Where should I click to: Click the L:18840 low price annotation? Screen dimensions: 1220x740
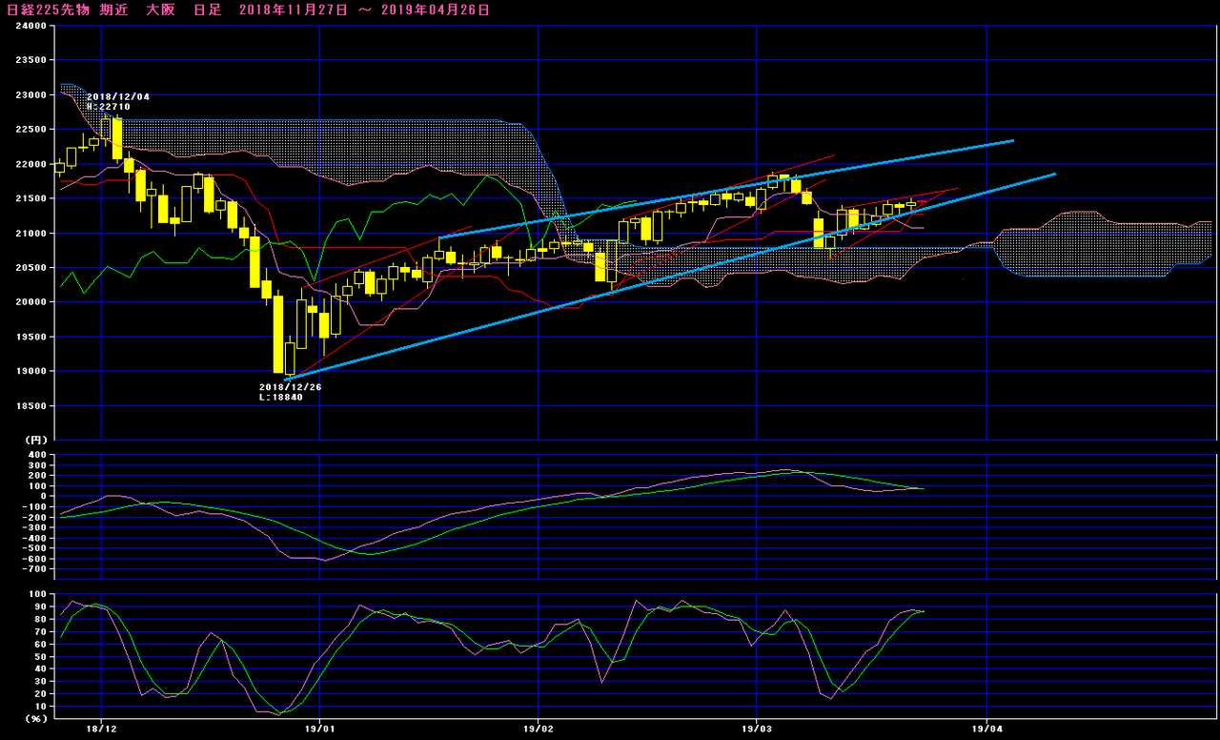click(x=281, y=397)
